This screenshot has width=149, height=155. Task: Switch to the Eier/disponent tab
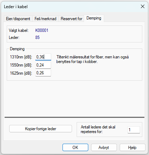coord(18,19)
